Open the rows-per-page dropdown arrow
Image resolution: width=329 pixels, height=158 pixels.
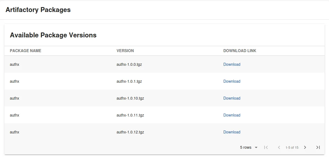pos(256,147)
